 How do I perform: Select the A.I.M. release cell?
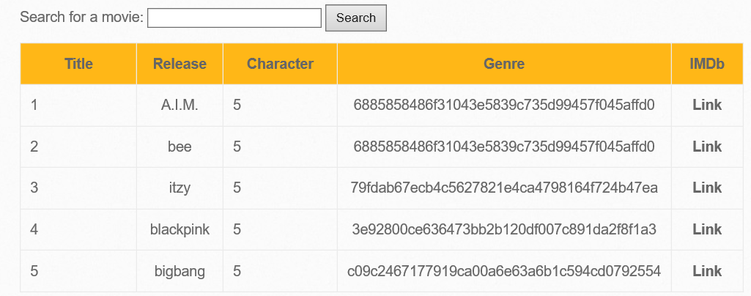pos(180,106)
